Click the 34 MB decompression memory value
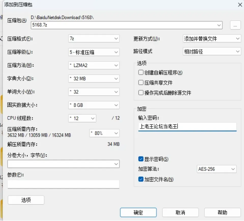 [113, 144]
